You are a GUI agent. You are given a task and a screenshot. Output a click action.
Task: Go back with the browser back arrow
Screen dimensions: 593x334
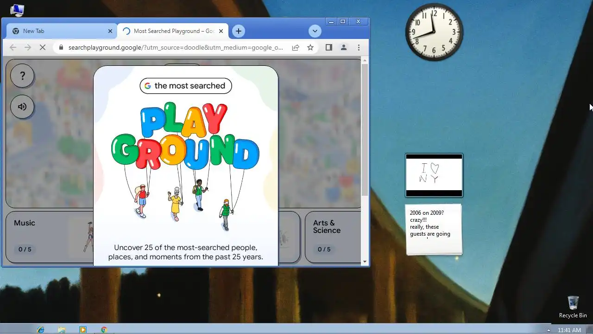pos(13,47)
